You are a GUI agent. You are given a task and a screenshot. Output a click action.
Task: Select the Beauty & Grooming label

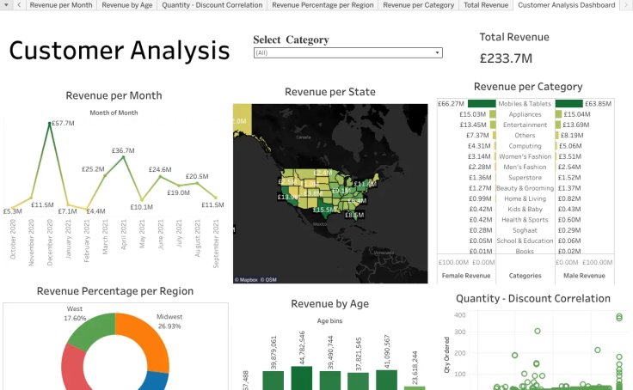click(525, 188)
